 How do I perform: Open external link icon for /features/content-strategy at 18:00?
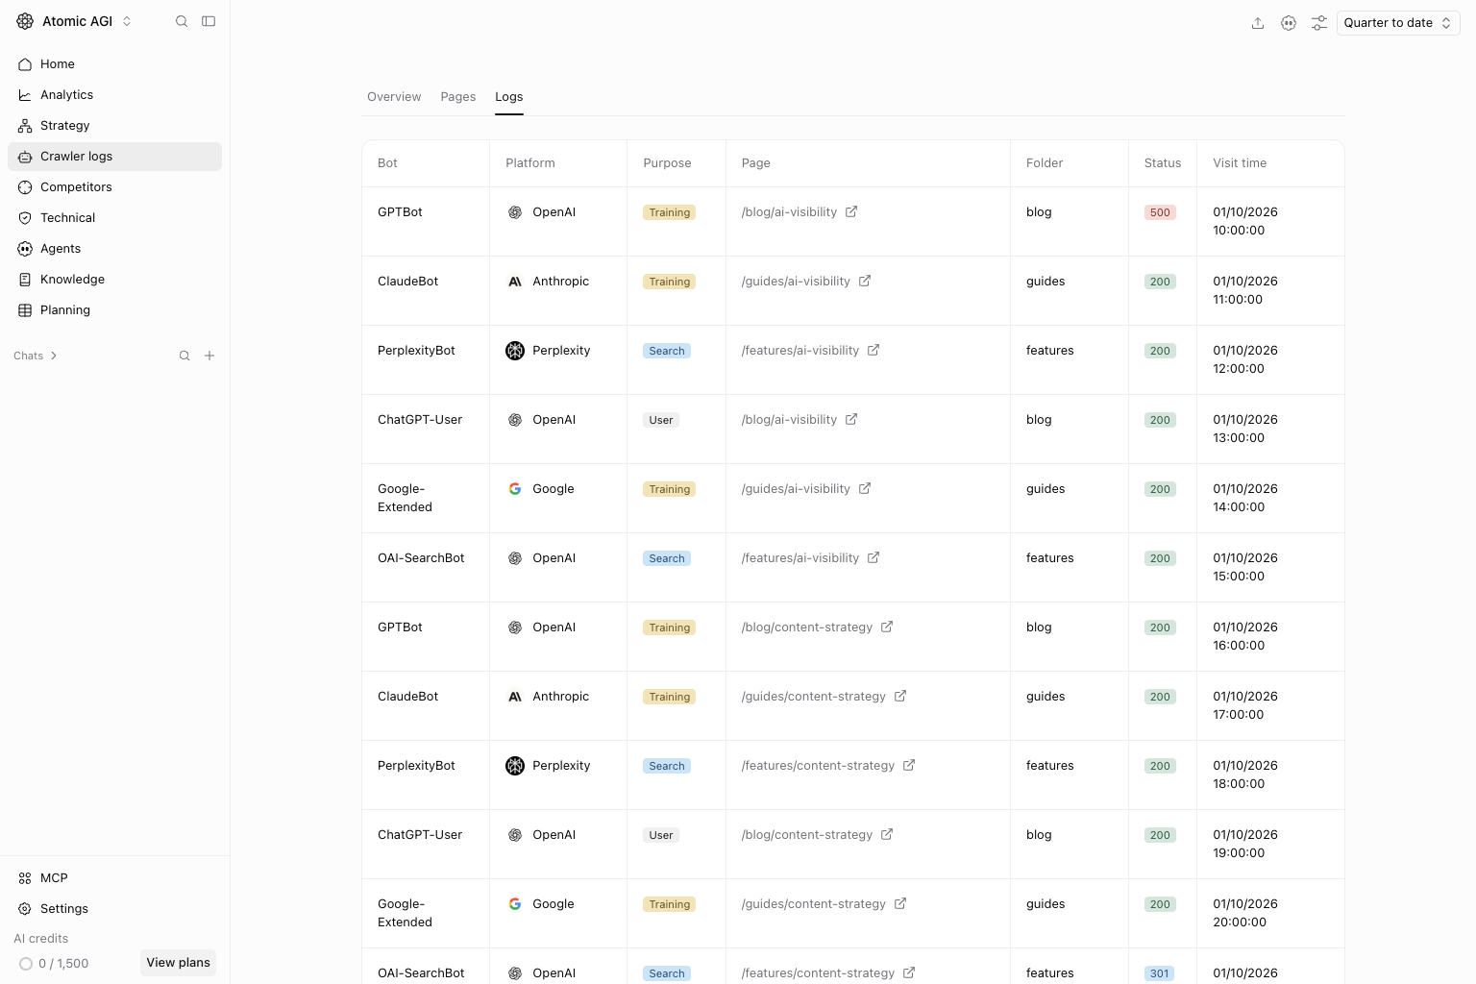[909, 765]
